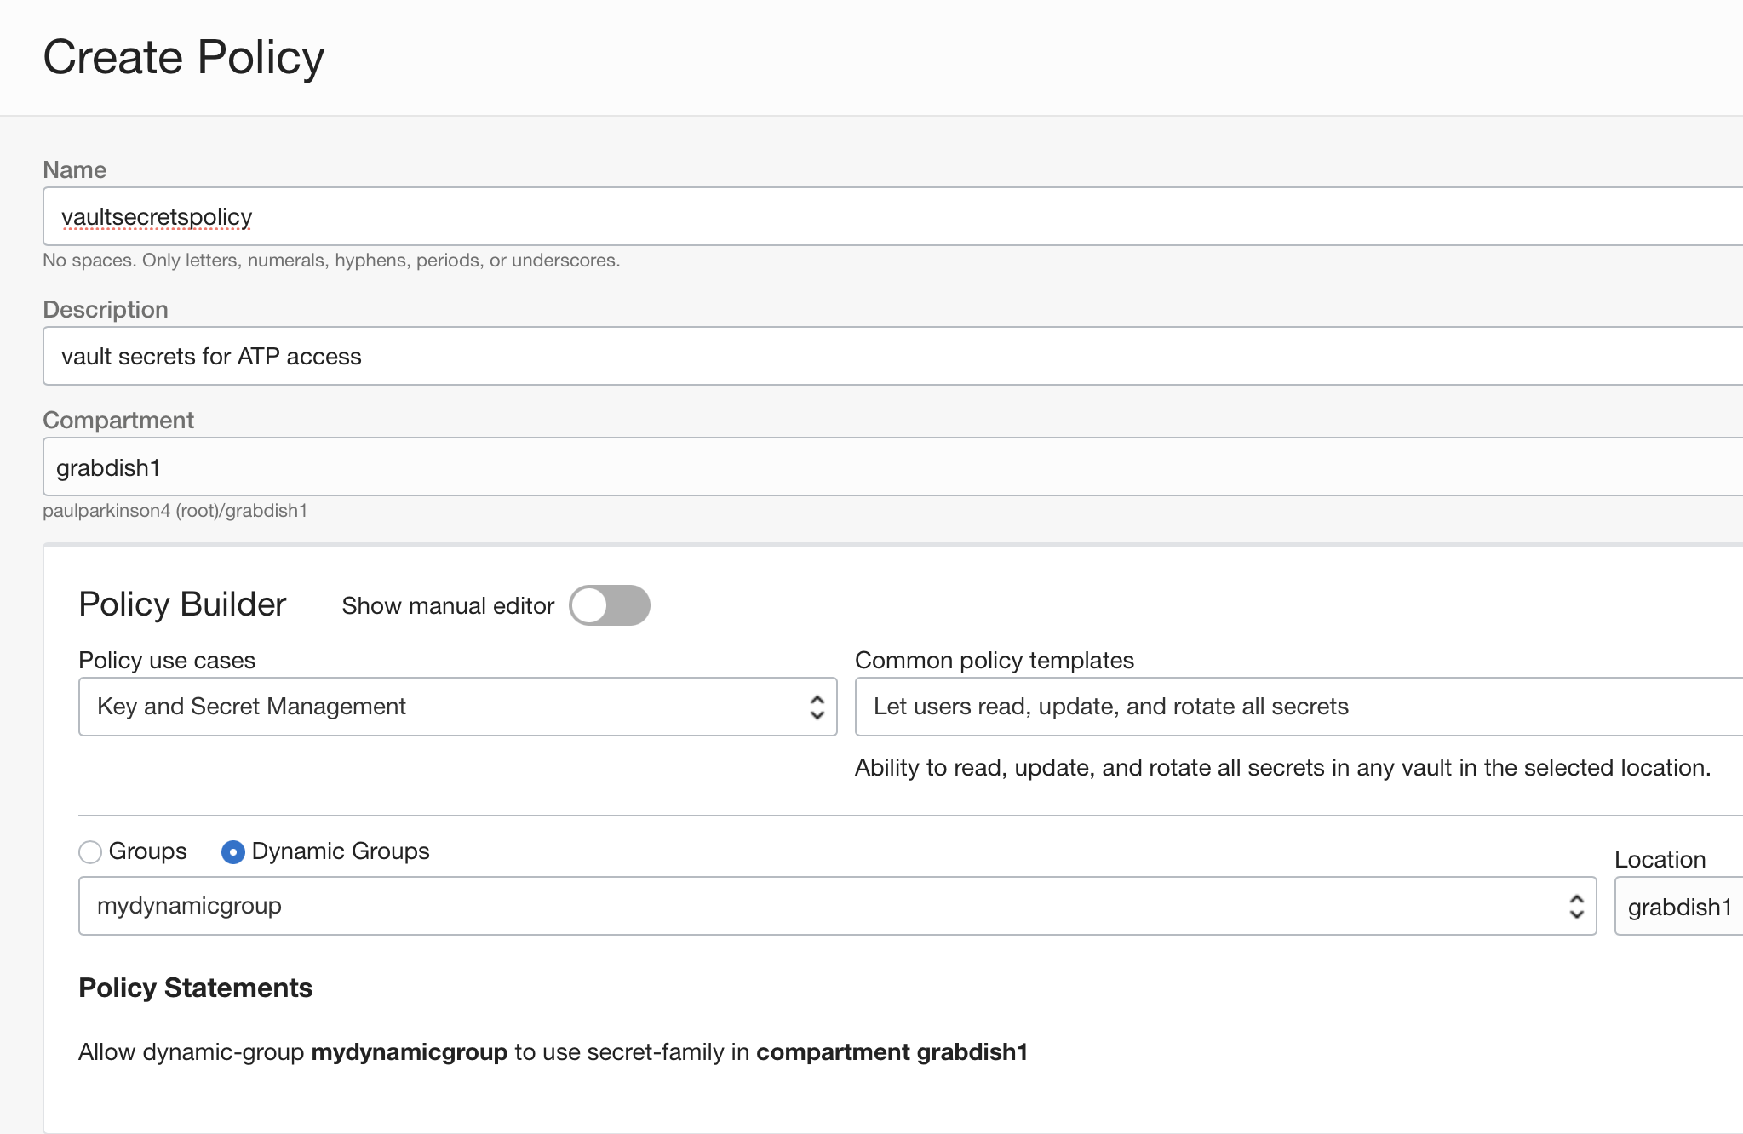The height and width of the screenshot is (1134, 1743).
Task: Select the Dynamic Groups radio button
Action: [x=232, y=851]
